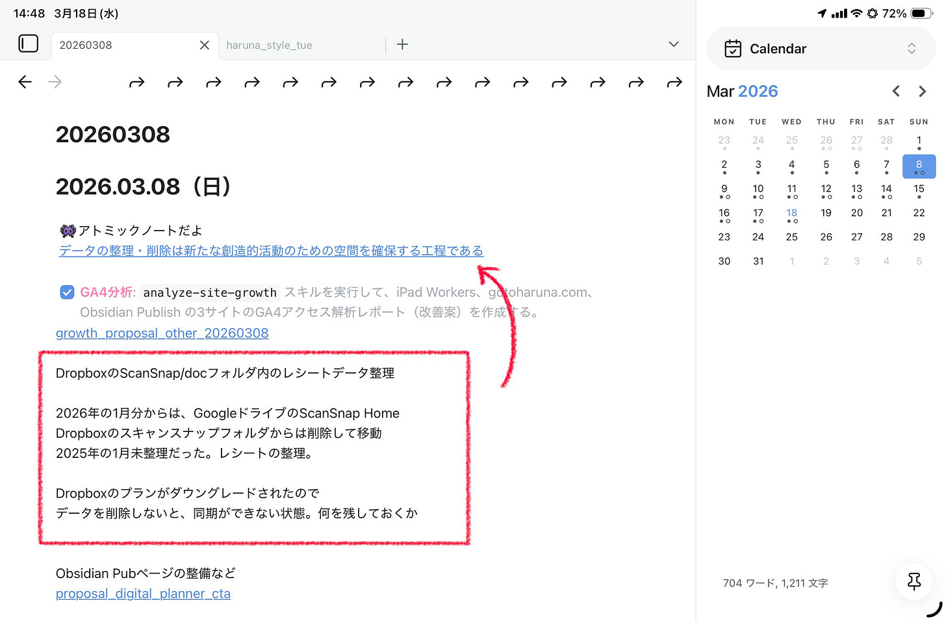Select day 21 in calendar
Image resolution: width=946 pixels, height=621 pixels.
click(886, 213)
